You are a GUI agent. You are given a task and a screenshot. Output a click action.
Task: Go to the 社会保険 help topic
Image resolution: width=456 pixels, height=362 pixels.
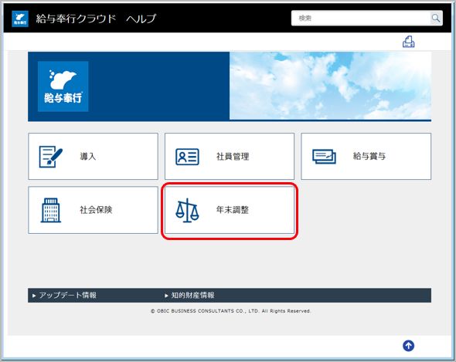coord(93,210)
